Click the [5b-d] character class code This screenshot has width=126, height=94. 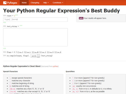(12, 89)
